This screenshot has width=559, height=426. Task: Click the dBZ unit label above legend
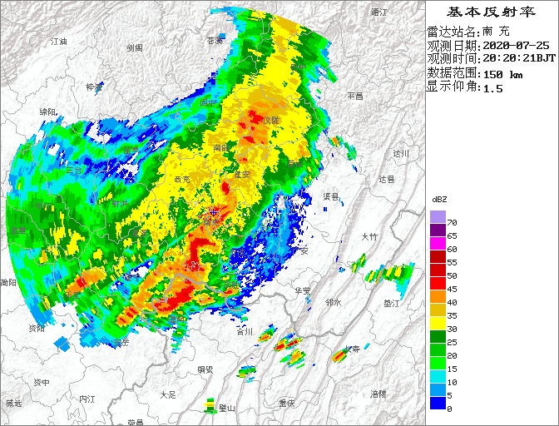[441, 200]
